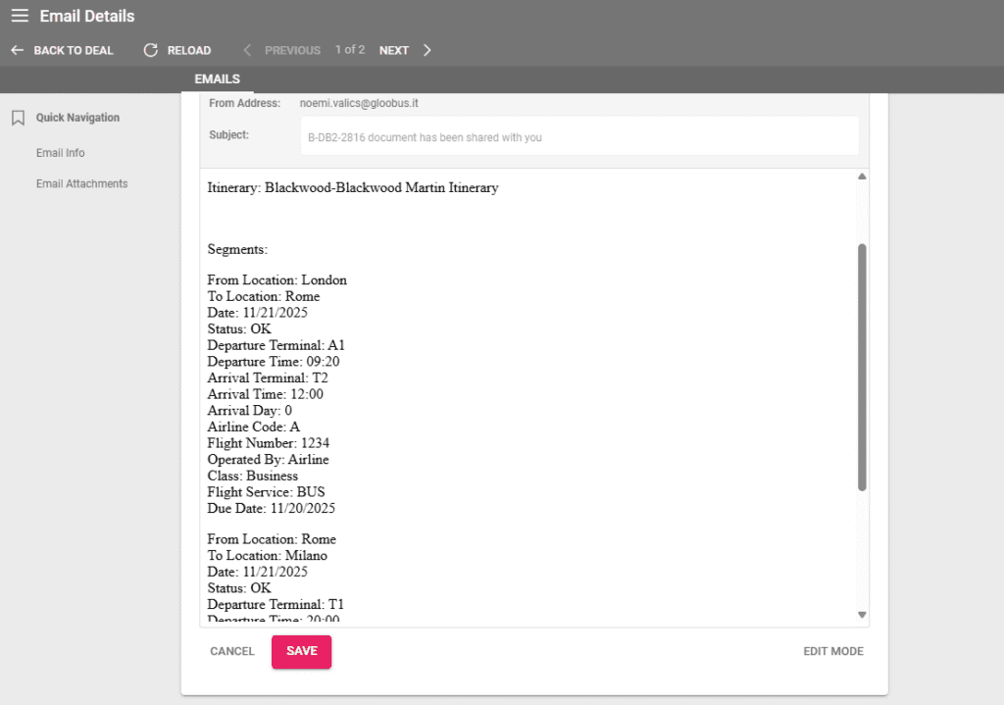Click the 1 of 2 page indicator
Viewport: 1004px width, 705px height.
tap(350, 49)
